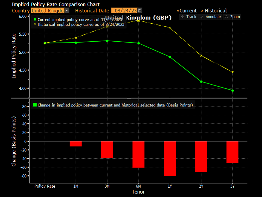Click the 6M red change bar
The height and width of the screenshot is (197, 262).
click(138, 154)
